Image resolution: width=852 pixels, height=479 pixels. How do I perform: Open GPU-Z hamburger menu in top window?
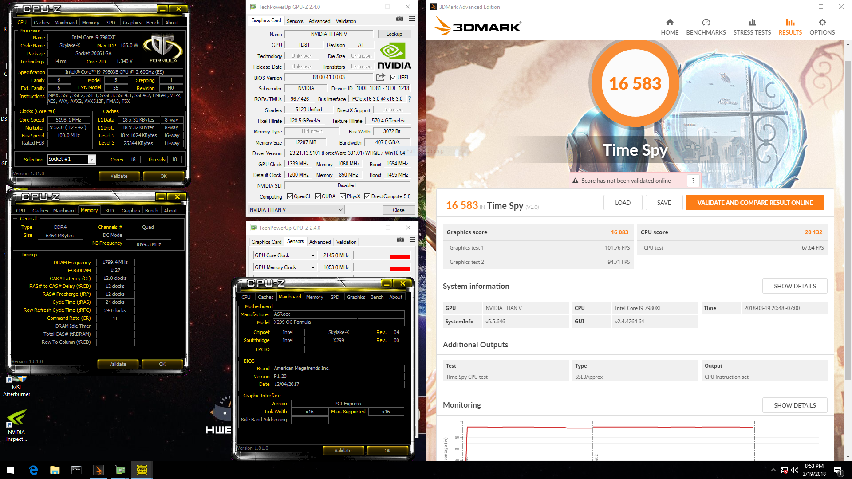[412, 19]
